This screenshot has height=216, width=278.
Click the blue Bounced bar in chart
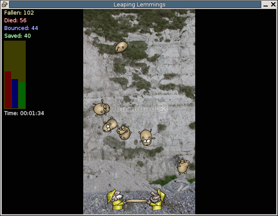15,94
